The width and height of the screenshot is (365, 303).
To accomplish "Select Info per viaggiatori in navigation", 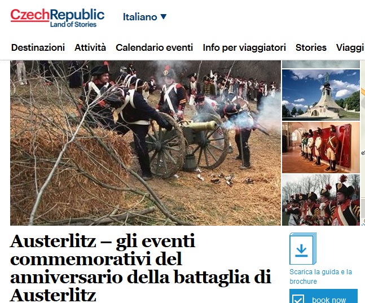I will coord(244,47).
